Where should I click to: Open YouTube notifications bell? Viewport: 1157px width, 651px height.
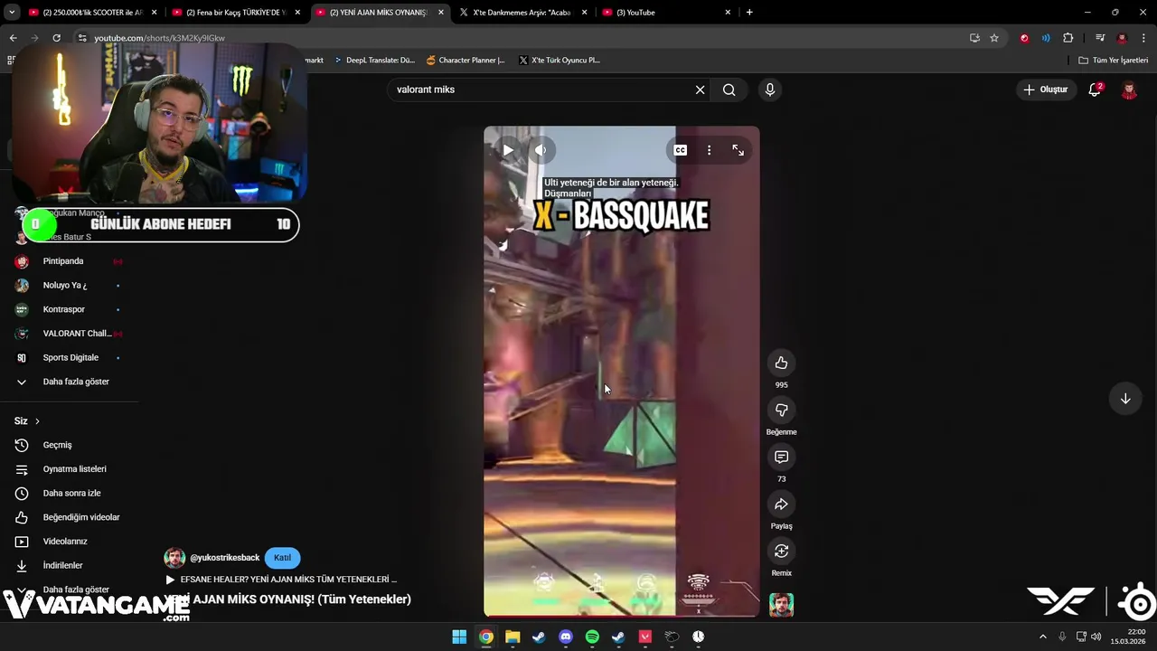tap(1095, 90)
